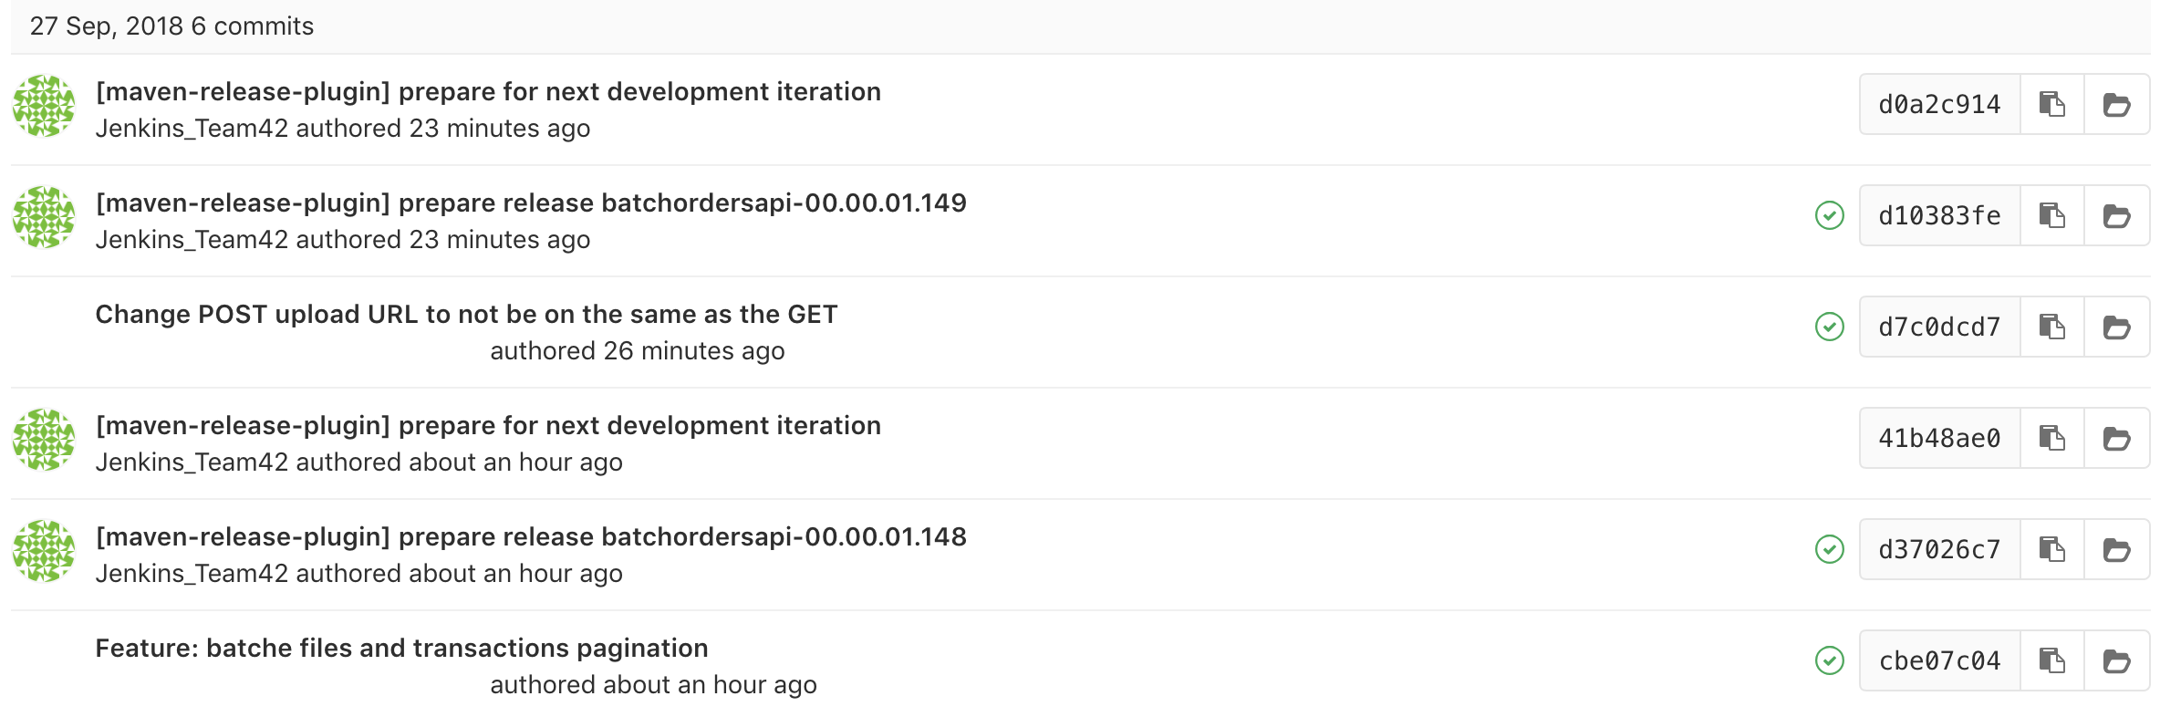Copy commit SHA cbe07c04 to clipboard
The width and height of the screenshot is (2160, 717).
pos(2052,661)
